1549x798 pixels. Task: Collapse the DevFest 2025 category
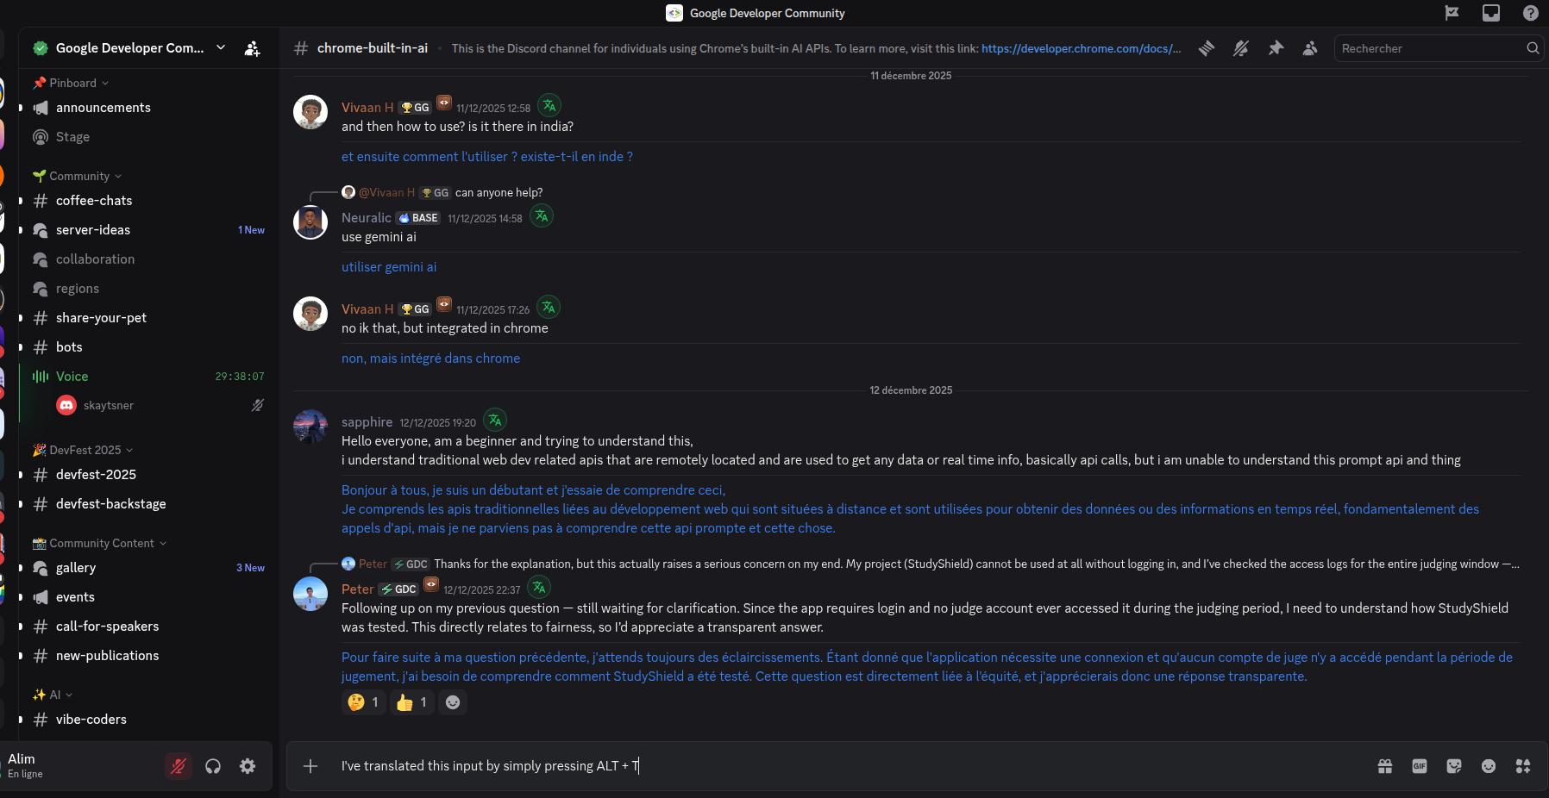[x=82, y=450]
